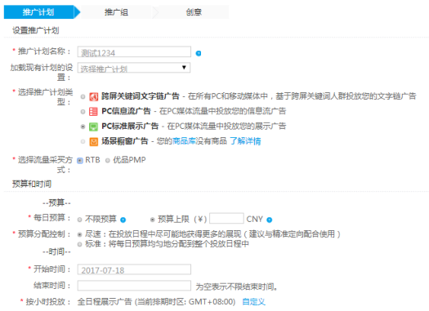Click the 预算和时间 section heading

click(x=32, y=184)
